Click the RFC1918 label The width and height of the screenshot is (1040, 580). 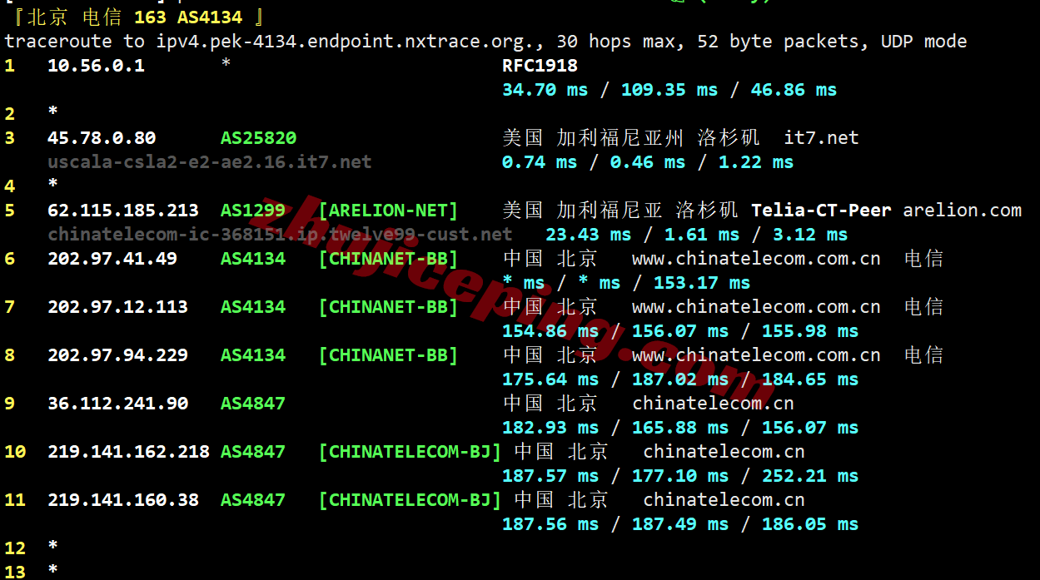540,66
